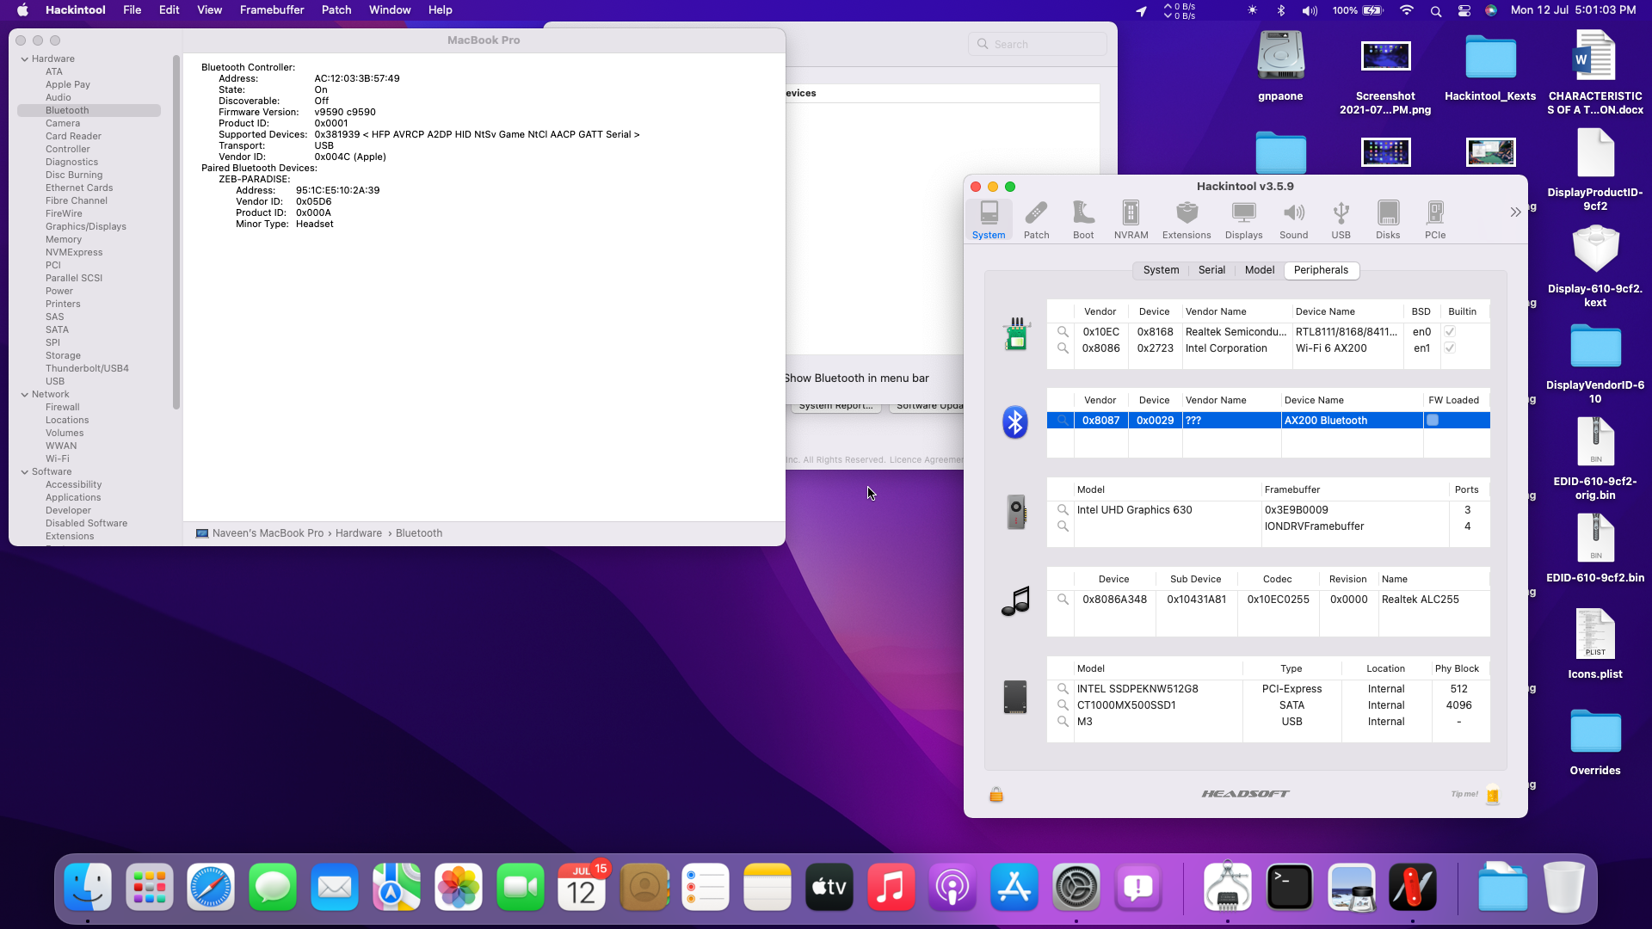Open the Extensions section

1186,218
